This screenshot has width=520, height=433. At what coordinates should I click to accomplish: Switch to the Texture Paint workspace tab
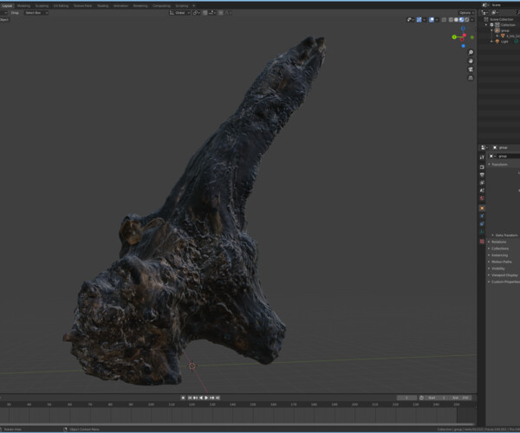(x=82, y=6)
